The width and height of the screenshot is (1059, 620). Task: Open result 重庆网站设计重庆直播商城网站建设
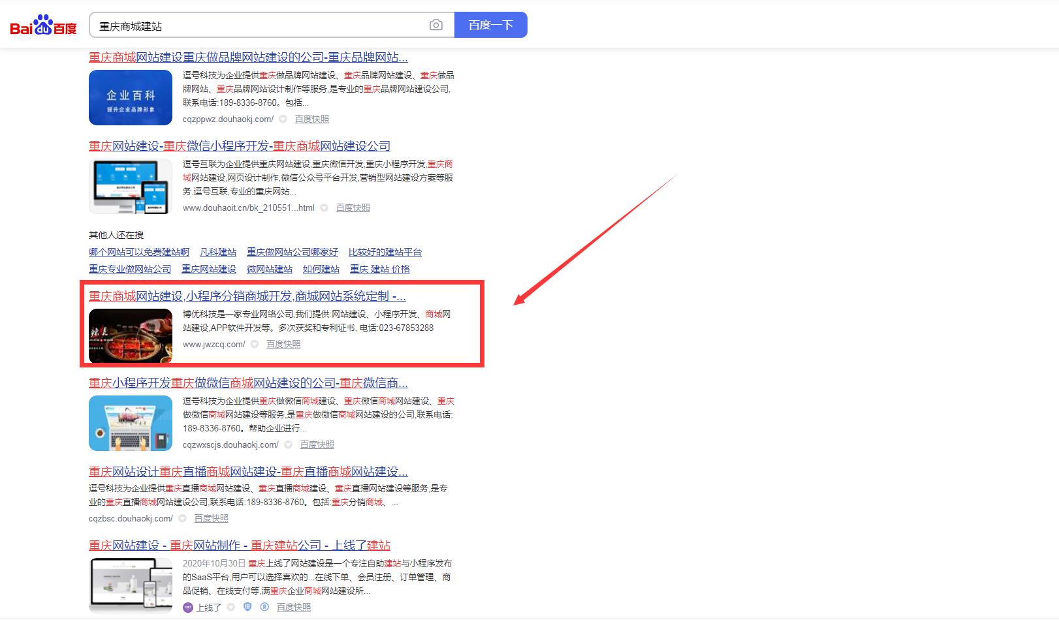coord(248,472)
